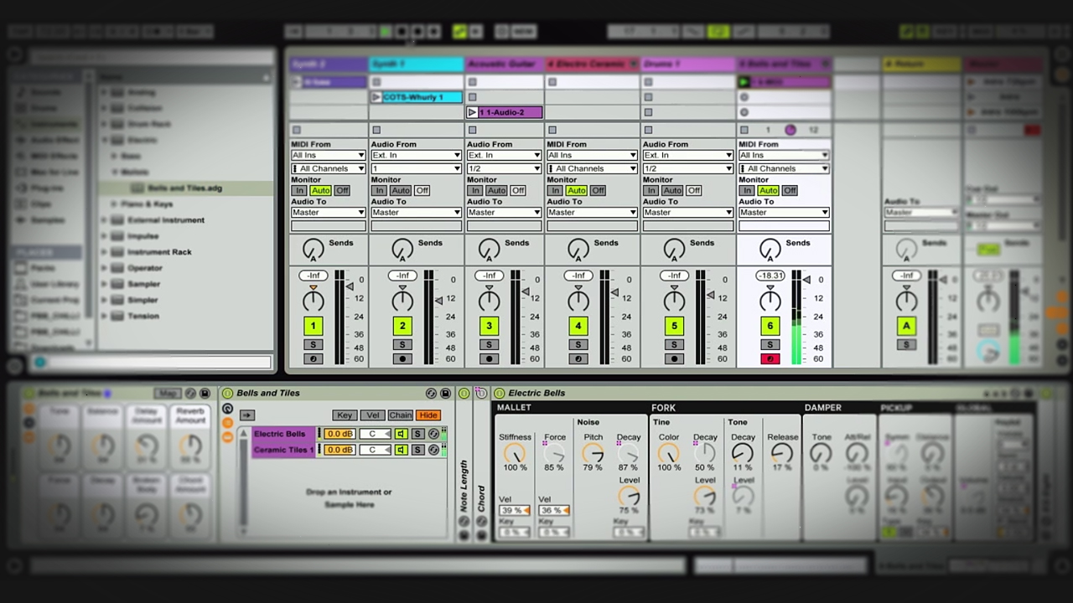Set track 2 Monitor to Auto
1073x603 pixels.
point(401,190)
